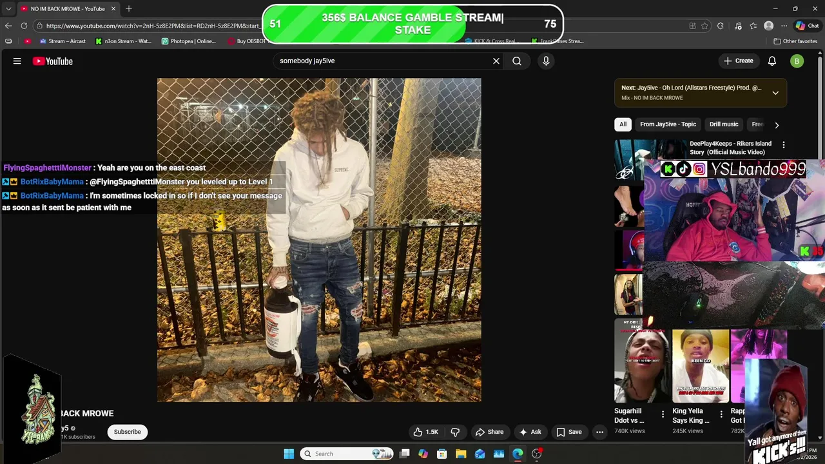Click TikTok logo in the streamer overlay
Screen dimensions: 825x464
click(684, 169)
